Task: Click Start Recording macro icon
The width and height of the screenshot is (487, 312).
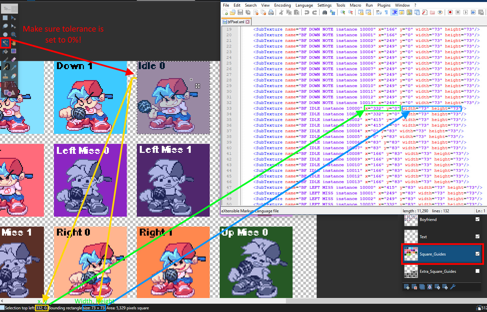Action: pos(450,12)
